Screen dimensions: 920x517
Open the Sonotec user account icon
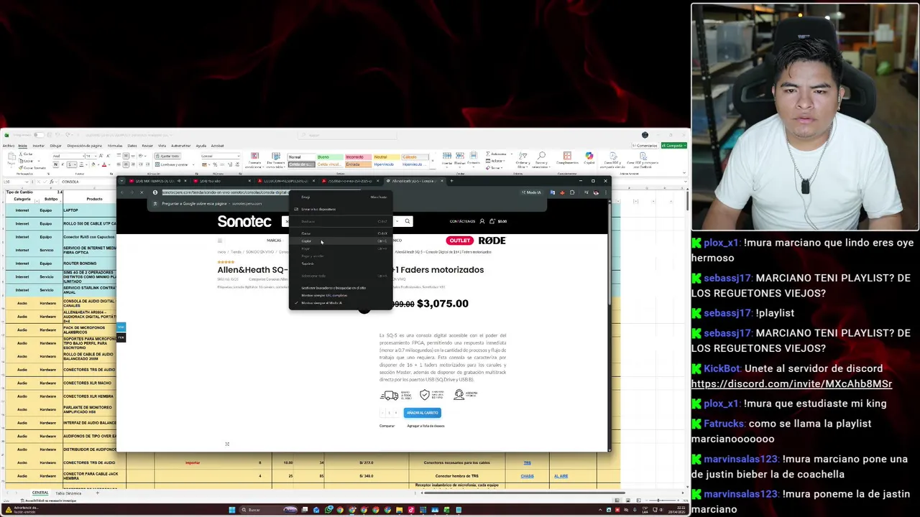pyautogui.click(x=482, y=221)
